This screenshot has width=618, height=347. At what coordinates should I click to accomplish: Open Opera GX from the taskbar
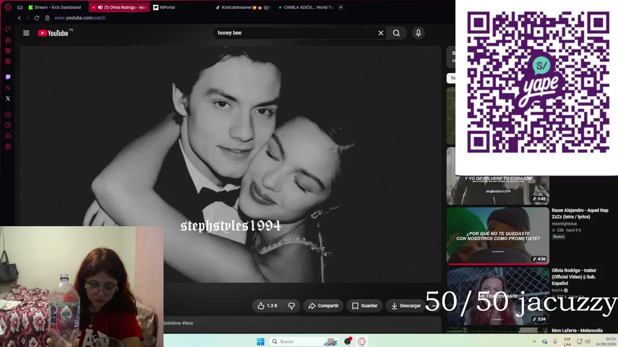pyautogui.click(x=362, y=342)
